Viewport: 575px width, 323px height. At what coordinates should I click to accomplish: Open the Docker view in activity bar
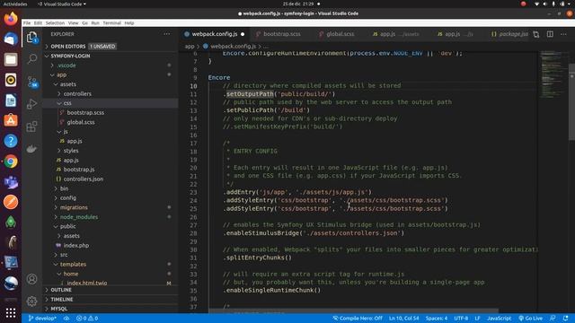point(32,149)
